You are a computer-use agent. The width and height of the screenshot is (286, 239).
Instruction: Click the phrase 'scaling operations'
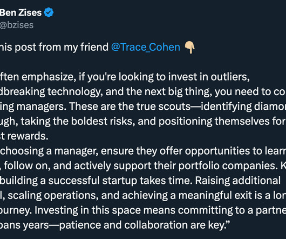[x=52, y=195]
